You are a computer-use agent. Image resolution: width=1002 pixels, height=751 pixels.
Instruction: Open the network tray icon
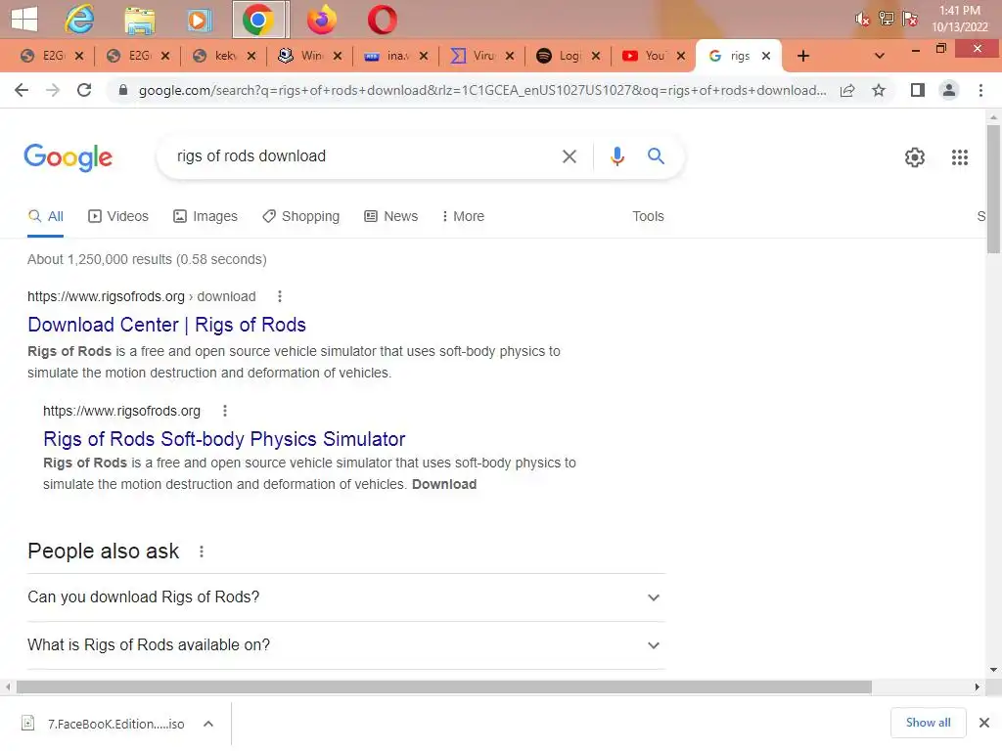click(886, 19)
